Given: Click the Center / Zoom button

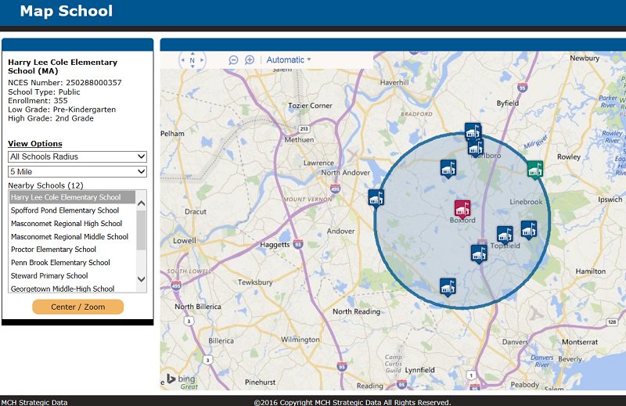Looking at the screenshot, I should point(77,307).
